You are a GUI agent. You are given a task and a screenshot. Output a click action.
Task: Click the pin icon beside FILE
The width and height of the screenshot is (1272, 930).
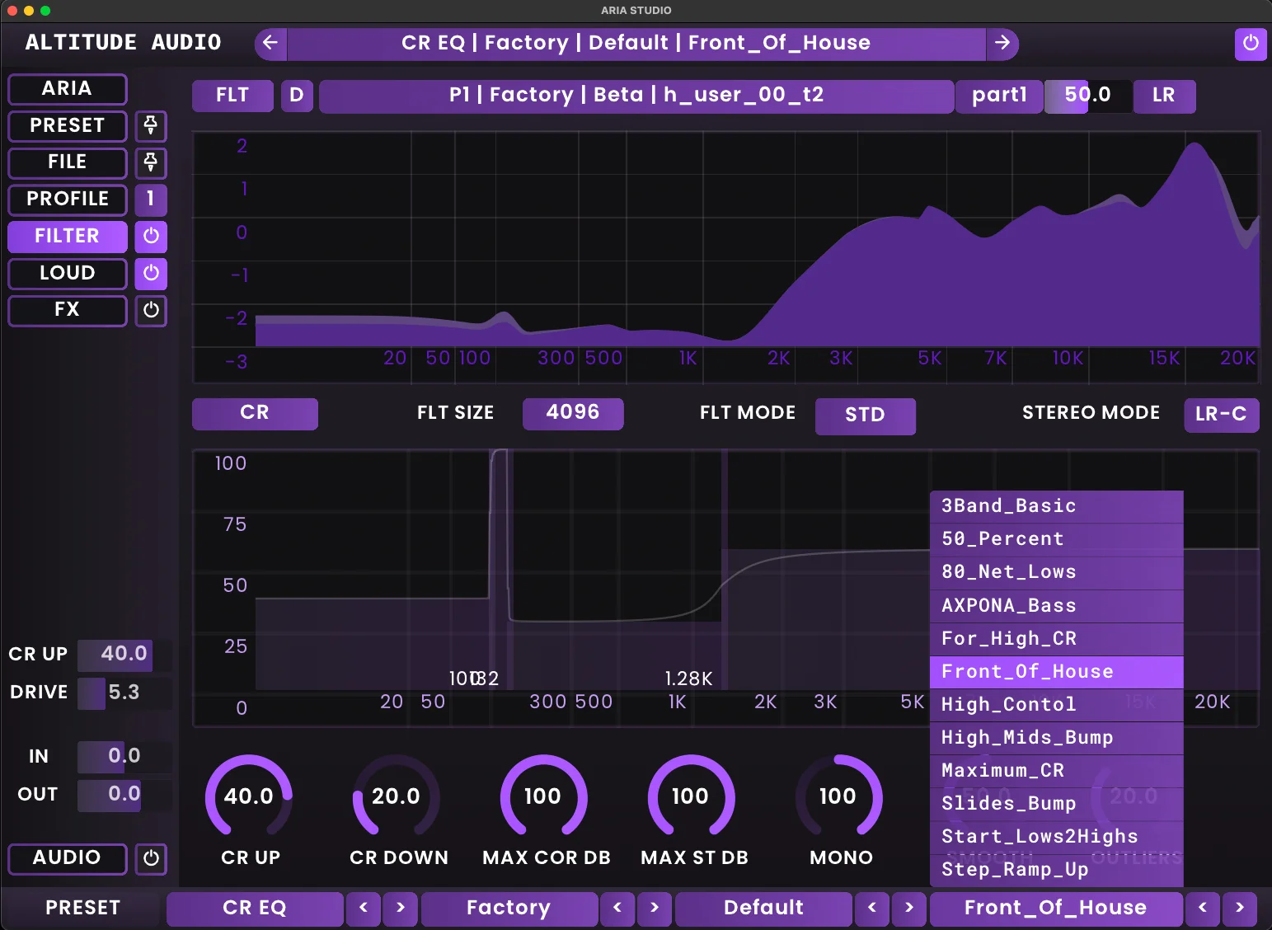pyautogui.click(x=151, y=163)
